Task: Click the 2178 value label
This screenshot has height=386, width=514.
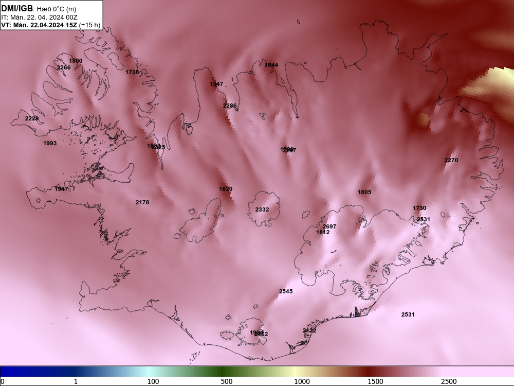Action: 142,202
